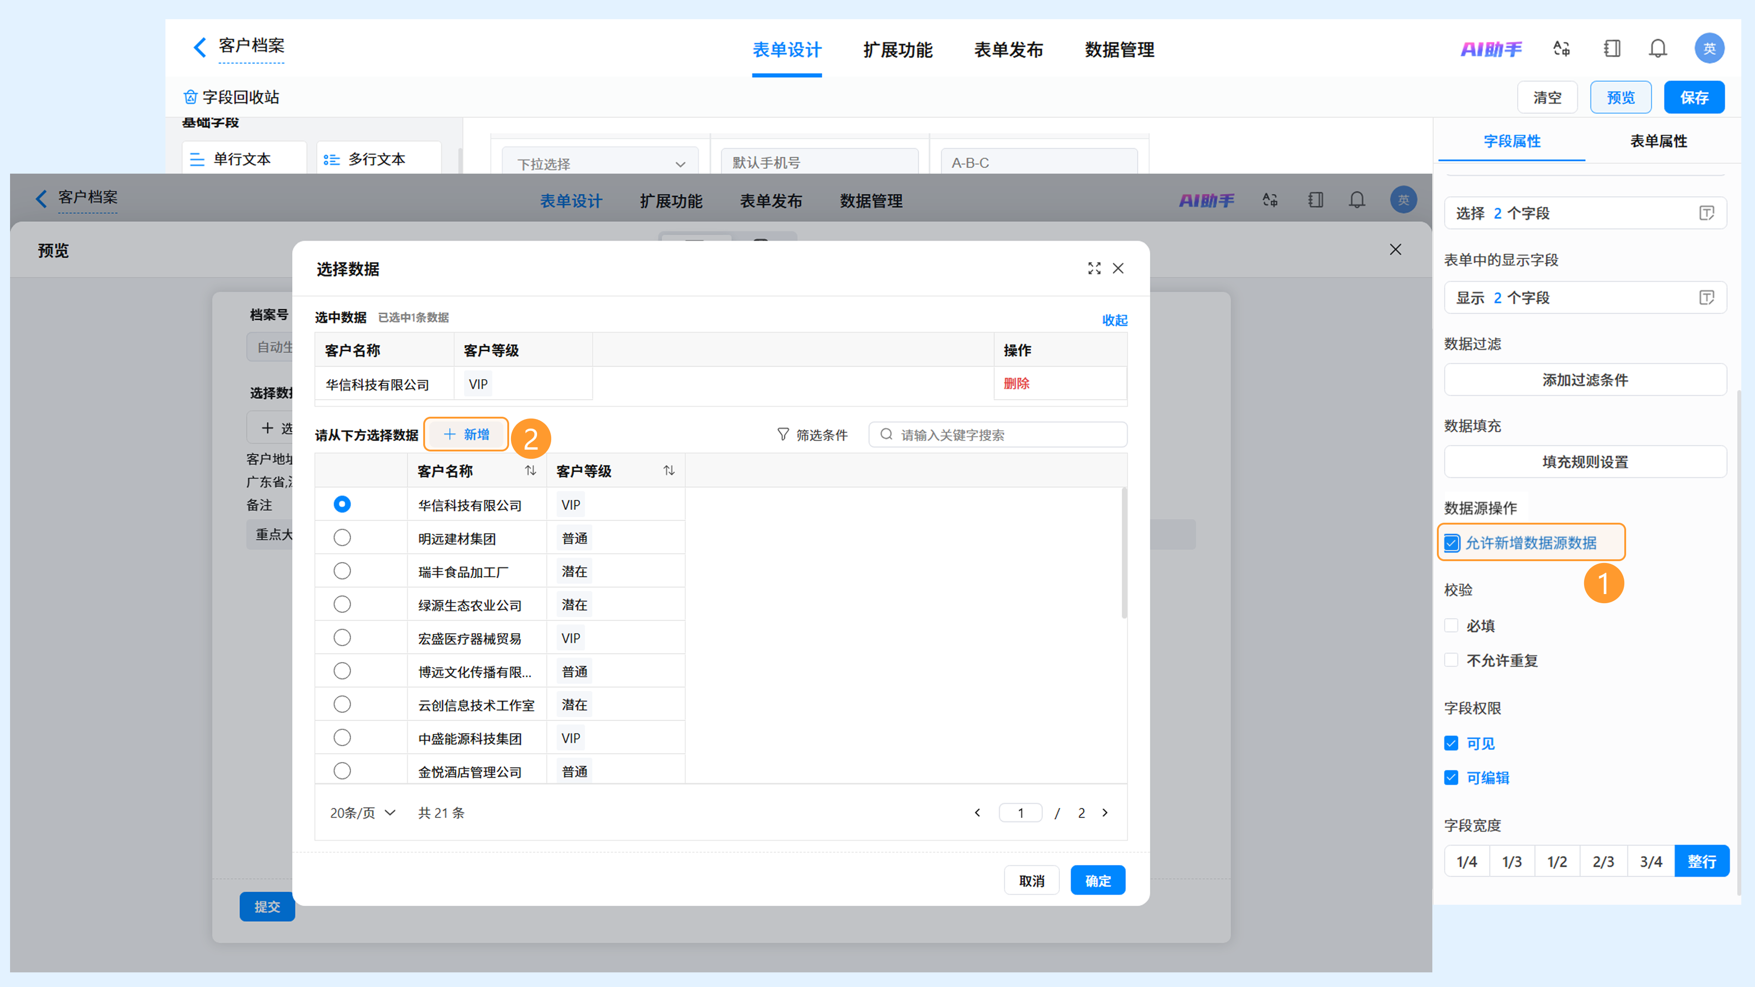
Task: Open the 字段属性 tab
Action: (x=1512, y=141)
